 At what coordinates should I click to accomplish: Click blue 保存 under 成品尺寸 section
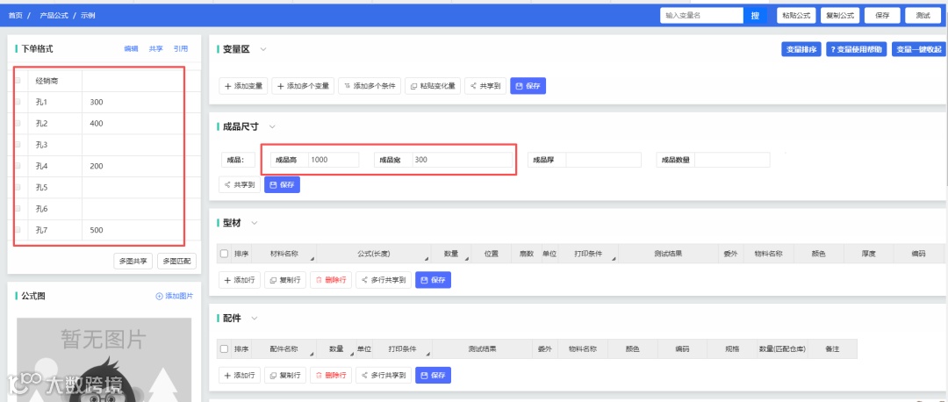[x=282, y=184]
